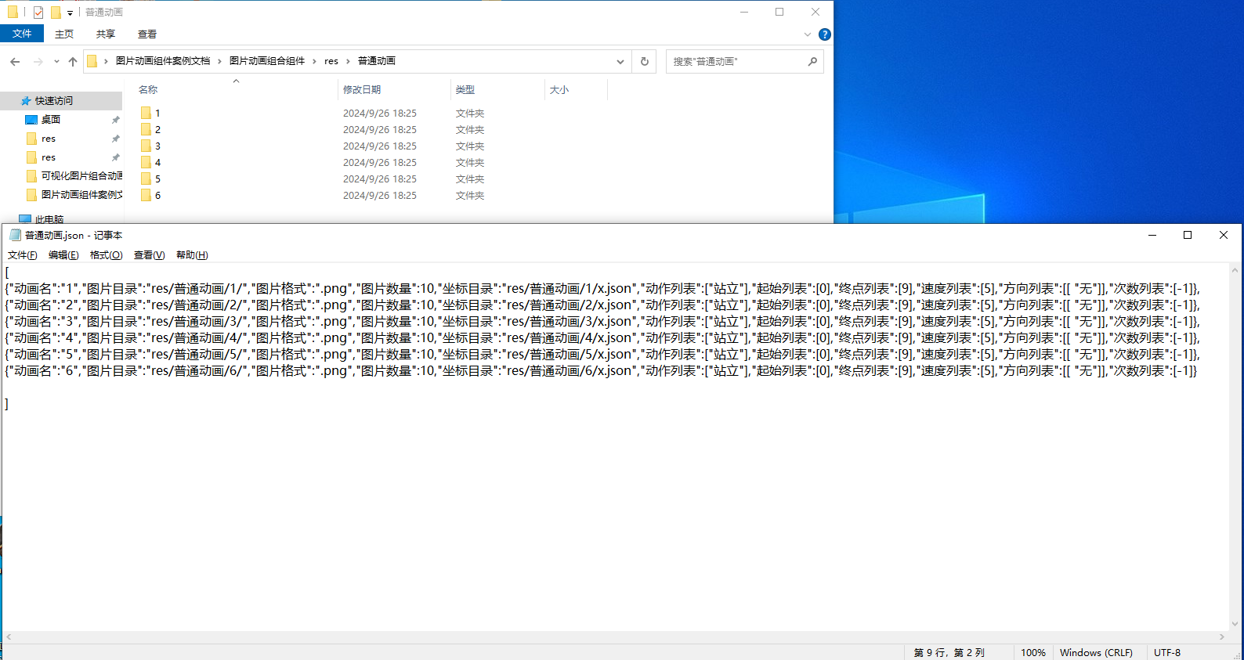
Task: Sort files by 类型 column
Action: pyautogui.click(x=465, y=90)
